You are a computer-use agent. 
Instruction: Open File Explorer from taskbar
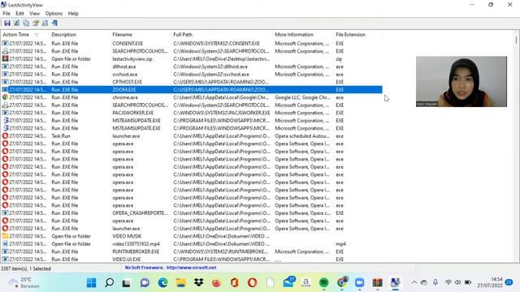(x=180, y=283)
